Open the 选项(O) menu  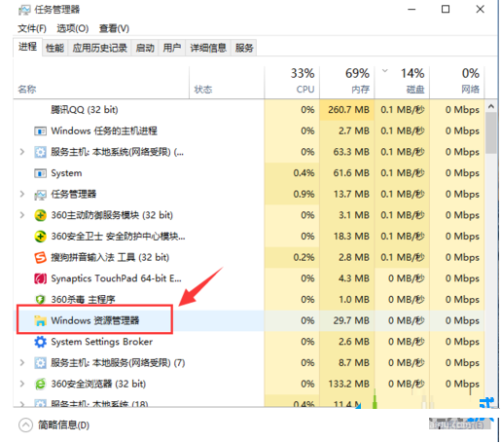coord(73,28)
